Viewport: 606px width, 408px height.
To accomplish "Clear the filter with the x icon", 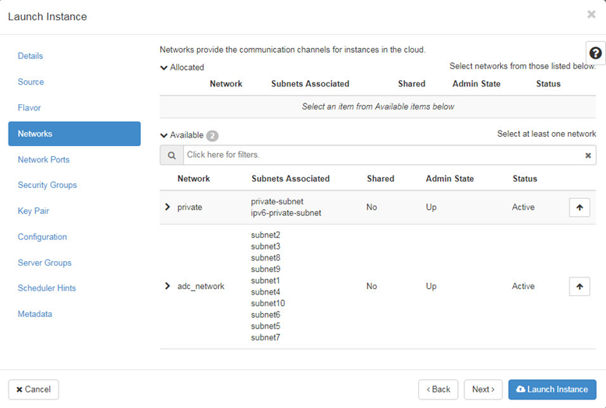I will [x=588, y=155].
